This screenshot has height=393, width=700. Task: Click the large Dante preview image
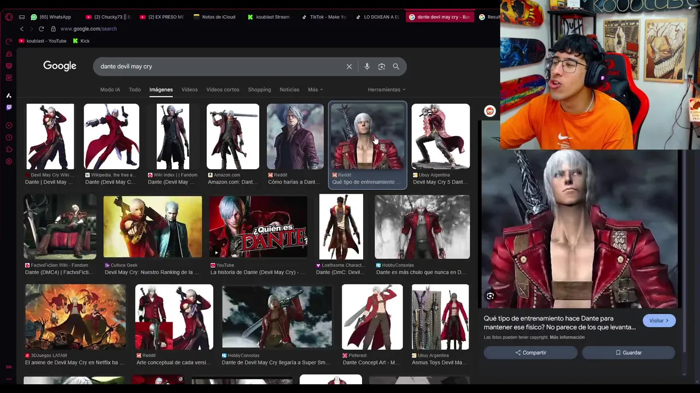pos(580,229)
